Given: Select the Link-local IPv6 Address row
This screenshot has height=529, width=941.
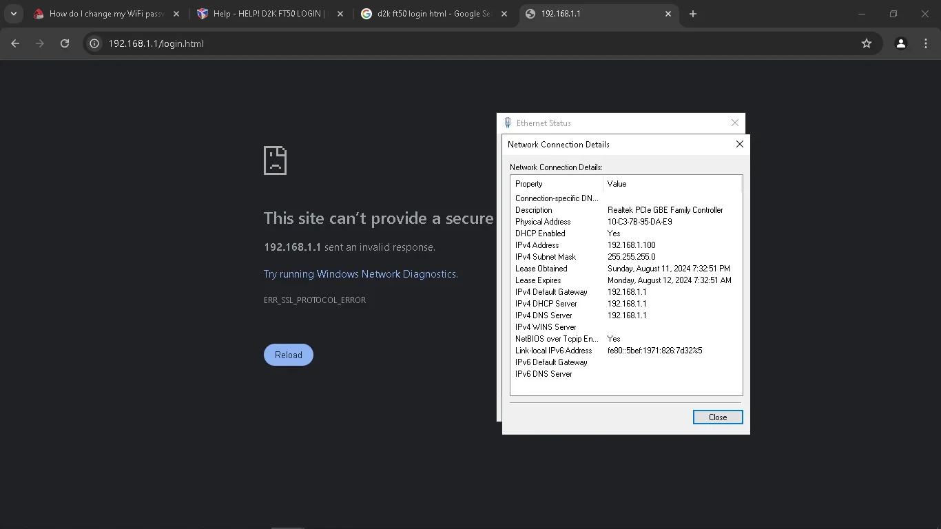Looking at the screenshot, I should point(626,351).
